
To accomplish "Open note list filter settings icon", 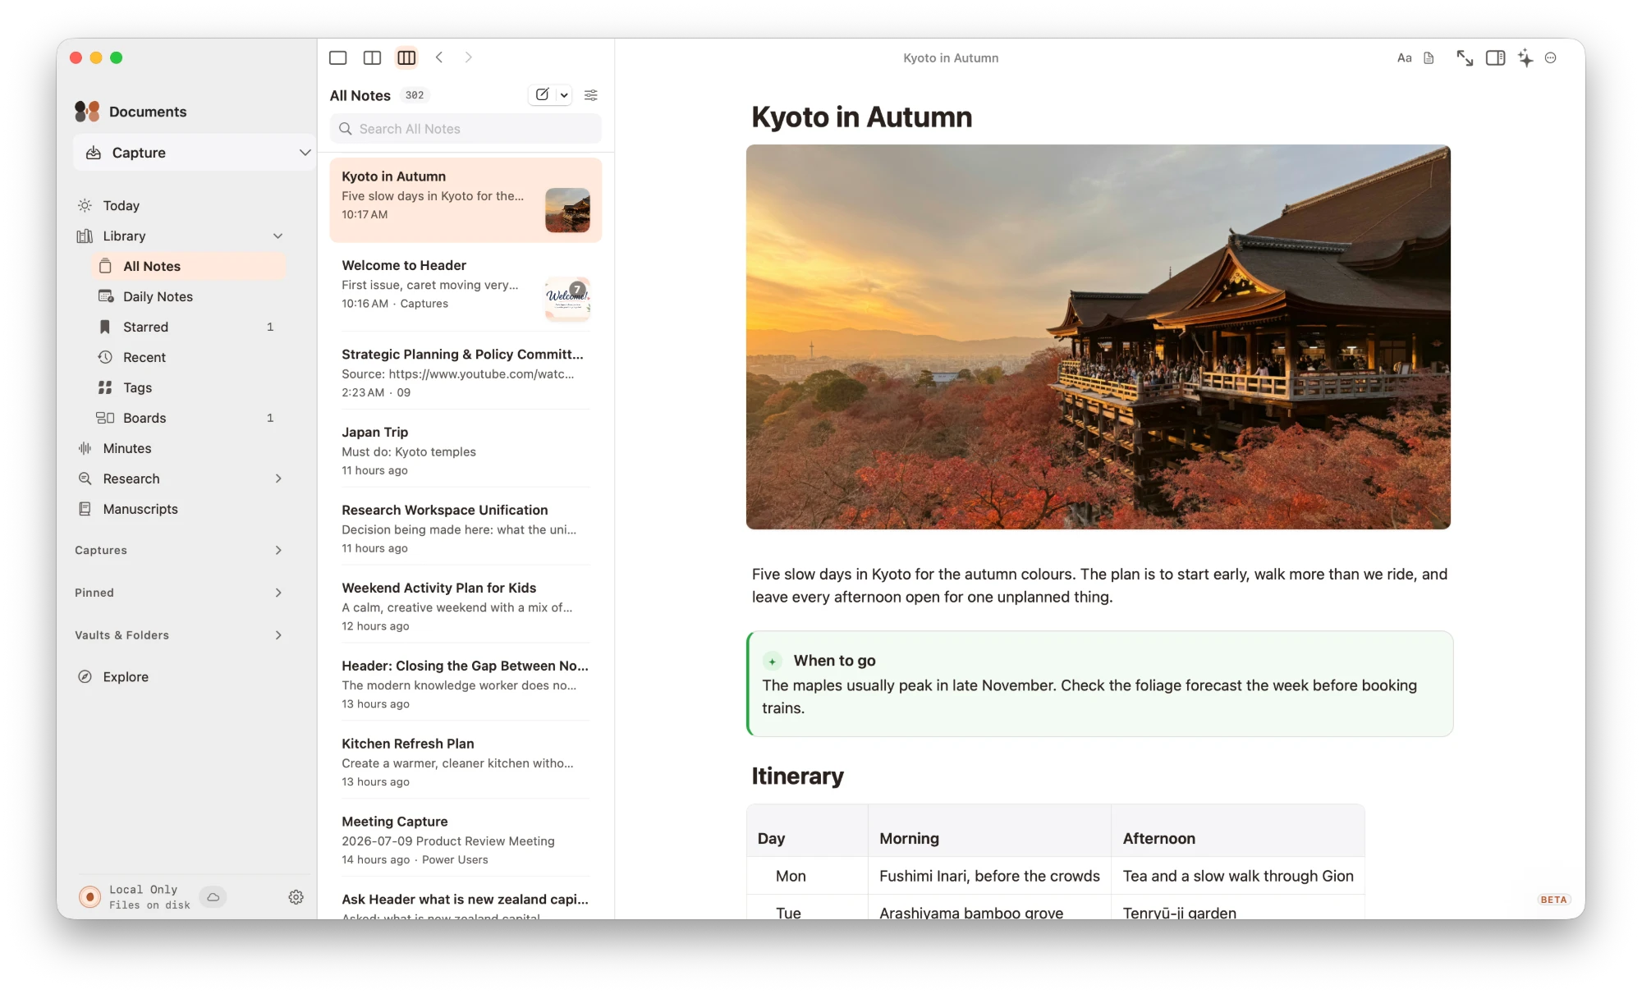I will (x=591, y=95).
